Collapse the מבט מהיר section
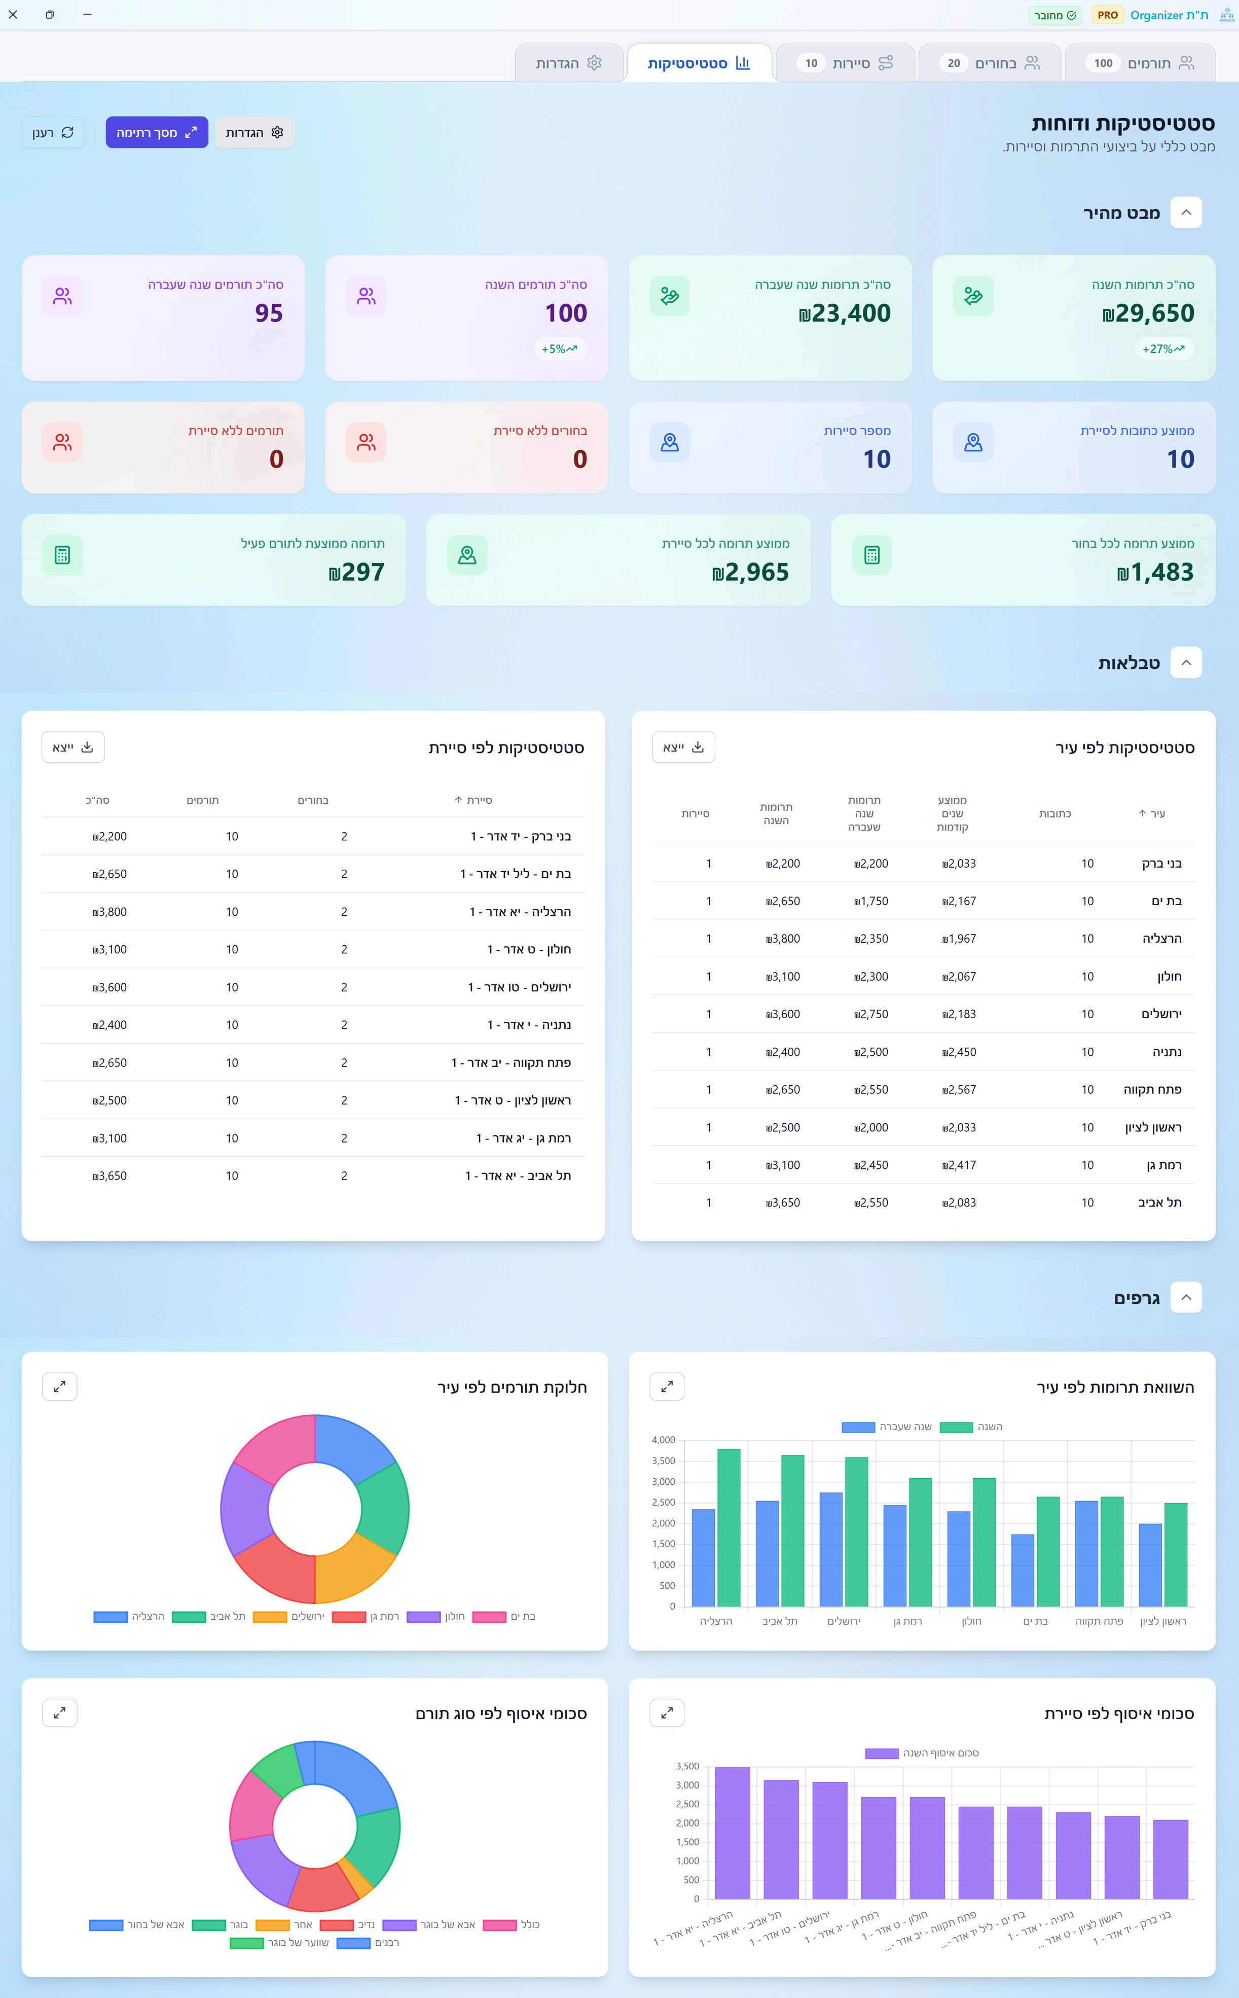This screenshot has height=1998, width=1239. 1186,213
